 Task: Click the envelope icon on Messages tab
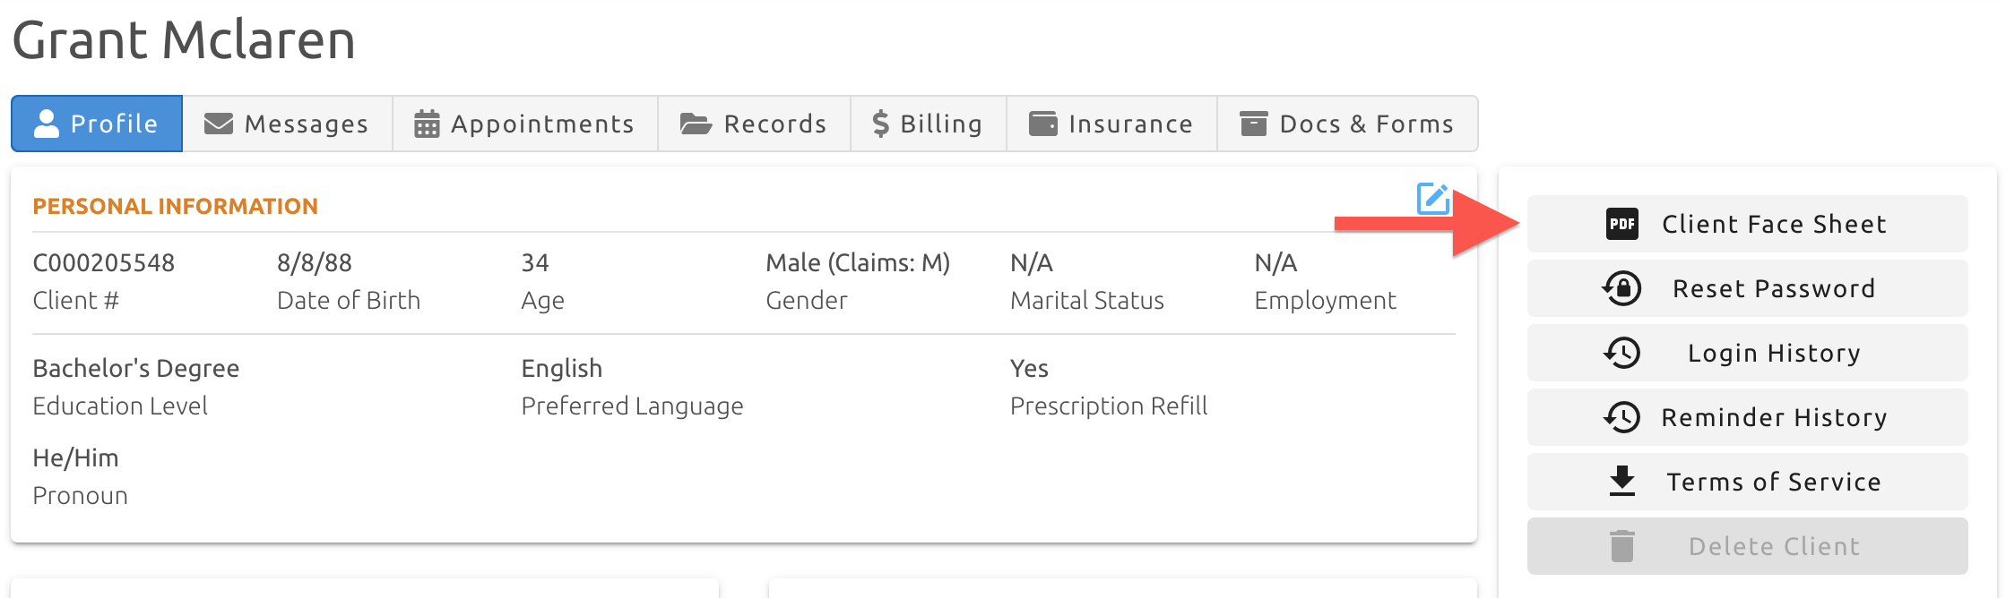pyautogui.click(x=219, y=124)
